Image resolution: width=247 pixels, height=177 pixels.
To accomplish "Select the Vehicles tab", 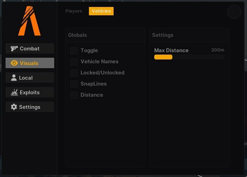I will tap(101, 11).
